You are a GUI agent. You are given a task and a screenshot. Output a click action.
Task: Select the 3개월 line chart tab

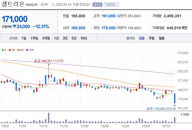point(46,38)
